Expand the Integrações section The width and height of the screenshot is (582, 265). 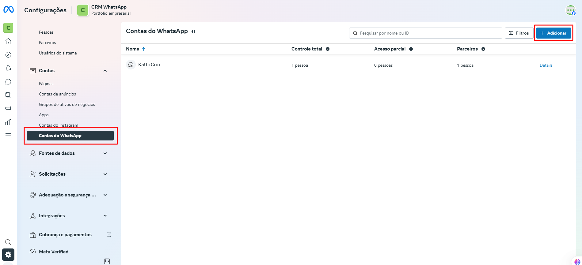pyautogui.click(x=105, y=216)
